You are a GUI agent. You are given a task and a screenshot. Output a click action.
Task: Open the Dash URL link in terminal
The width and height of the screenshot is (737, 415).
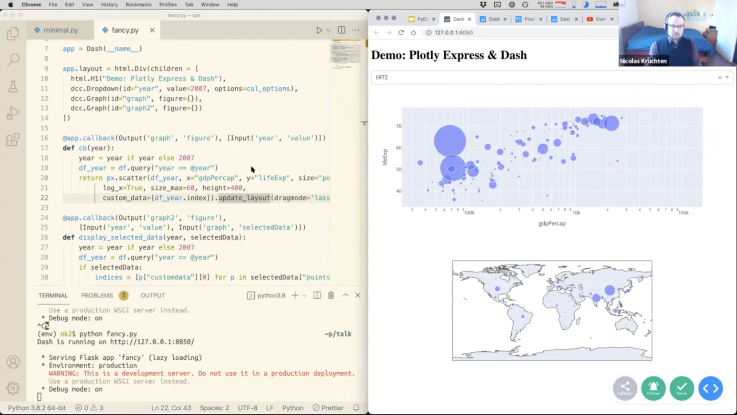point(152,342)
